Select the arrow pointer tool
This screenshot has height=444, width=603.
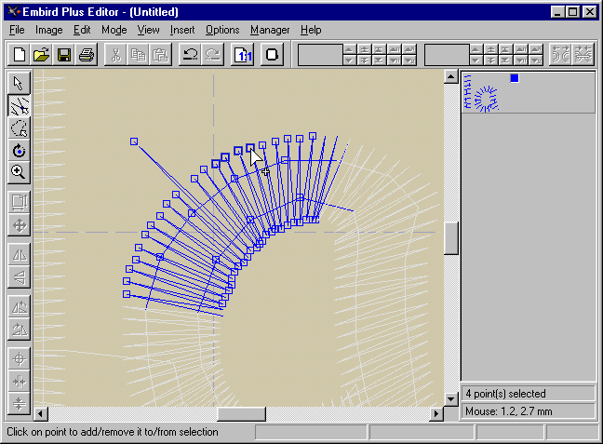pos(19,83)
